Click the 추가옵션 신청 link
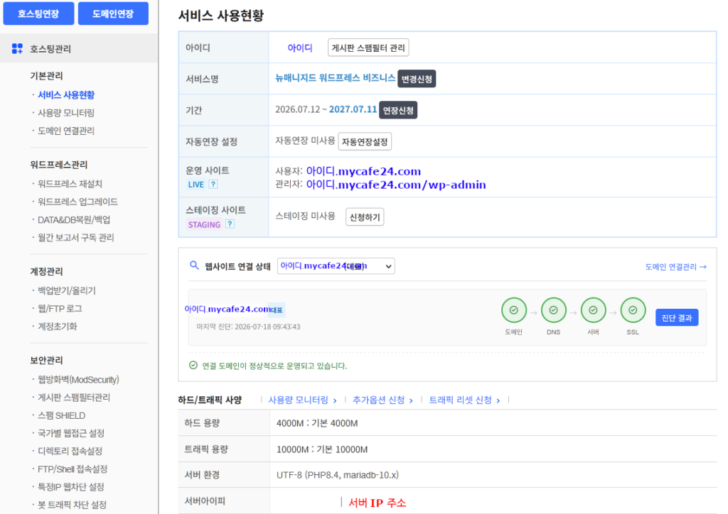Image resolution: width=728 pixels, height=514 pixels. (382, 400)
